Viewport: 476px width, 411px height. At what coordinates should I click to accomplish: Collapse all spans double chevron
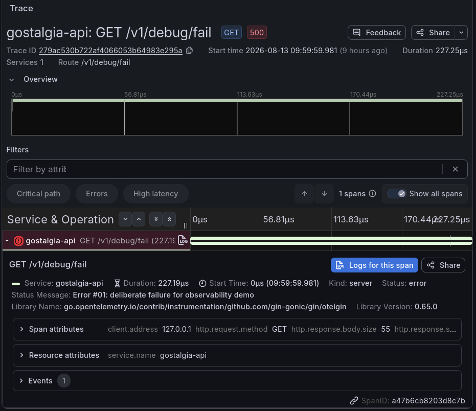[169, 219]
